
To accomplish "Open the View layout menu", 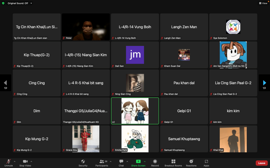I will pos(263,3).
